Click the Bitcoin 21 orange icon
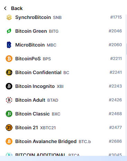 point(9,128)
